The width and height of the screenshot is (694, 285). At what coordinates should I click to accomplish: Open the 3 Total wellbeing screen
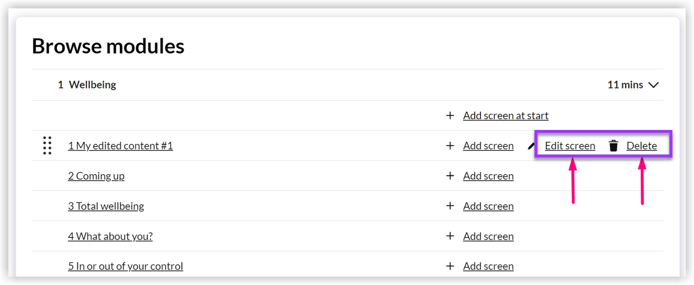(x=106, y=206)
